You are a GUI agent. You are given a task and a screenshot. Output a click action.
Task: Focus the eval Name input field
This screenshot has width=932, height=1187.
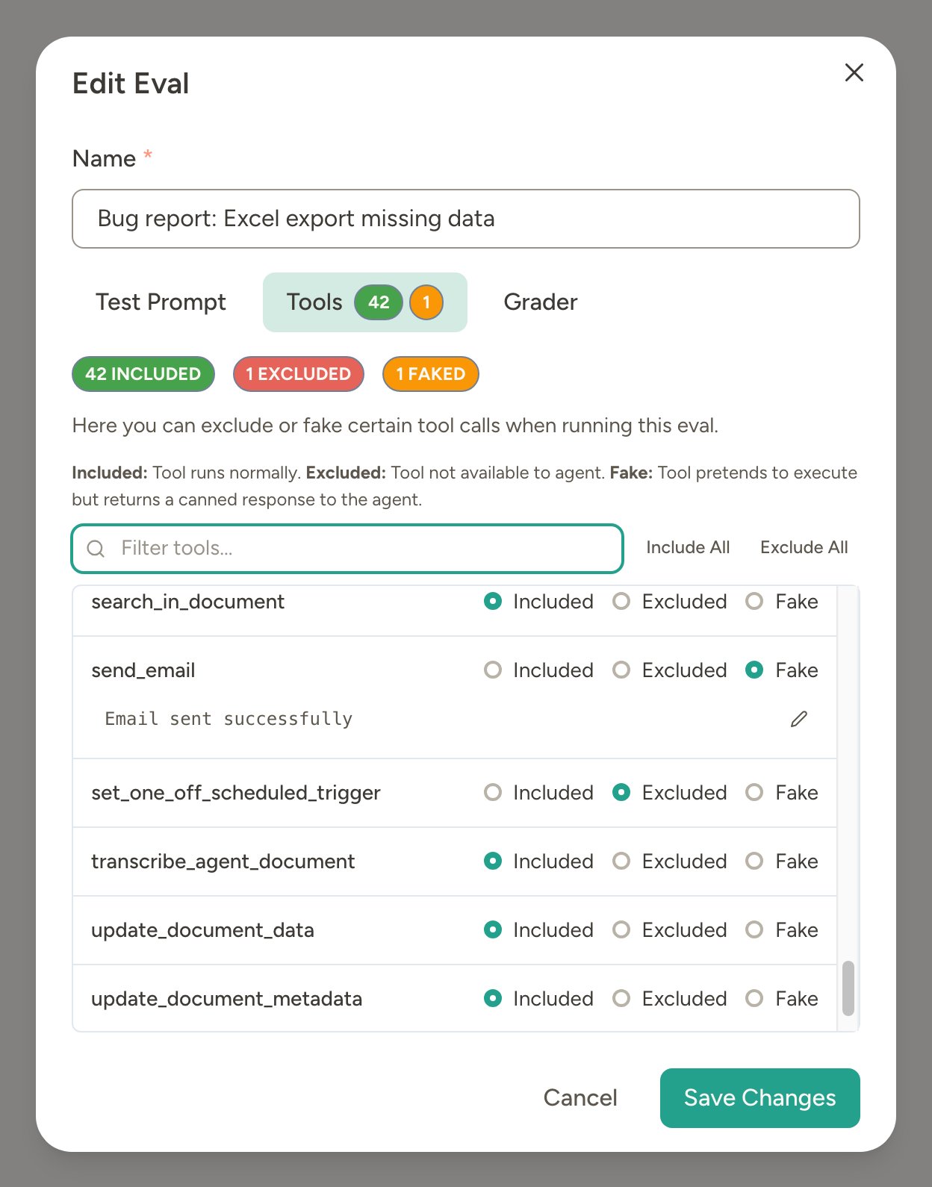(x=466, y=219)
